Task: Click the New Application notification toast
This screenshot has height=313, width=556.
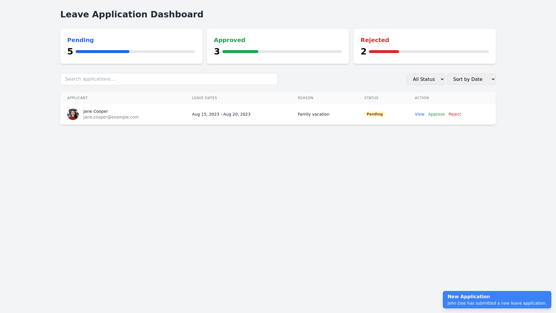Action: pos(497,300)
